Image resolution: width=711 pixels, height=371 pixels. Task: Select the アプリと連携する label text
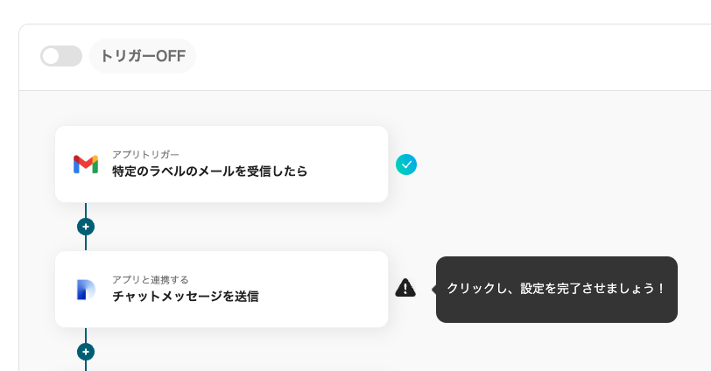coord(150,280)
